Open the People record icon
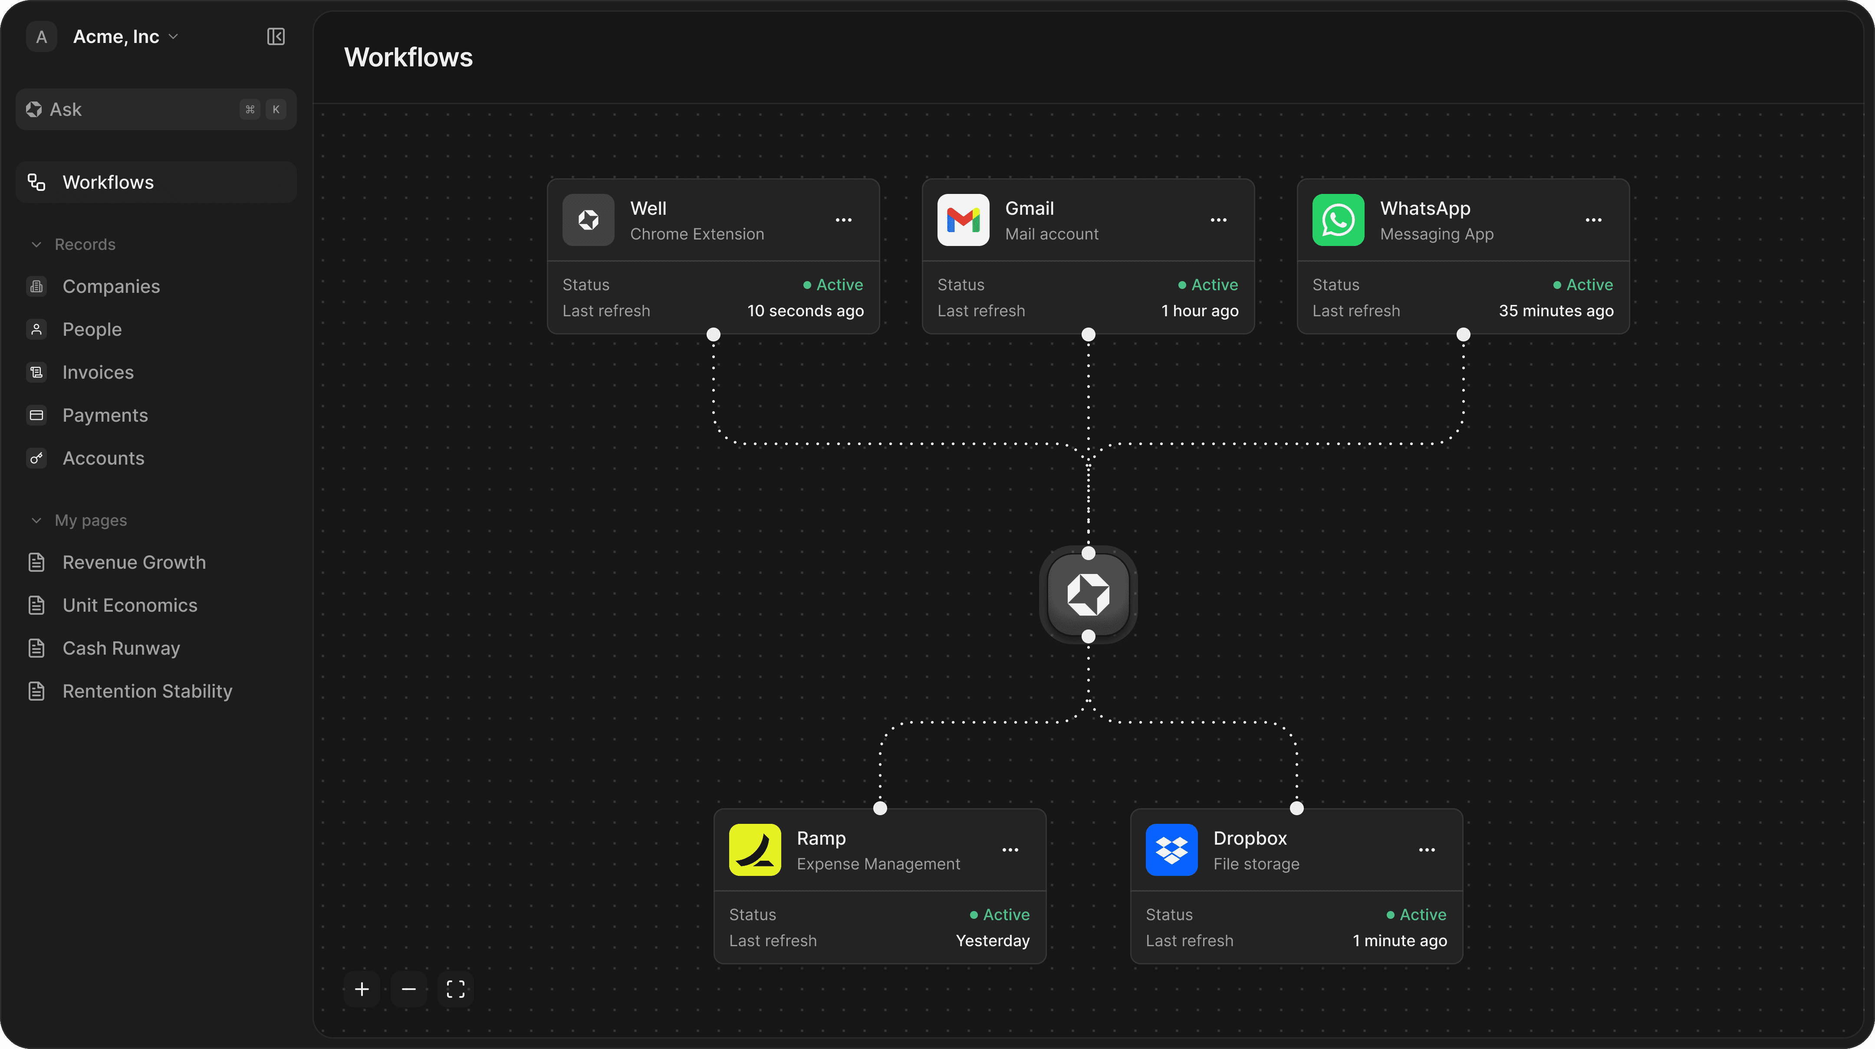 pos(36,329)
